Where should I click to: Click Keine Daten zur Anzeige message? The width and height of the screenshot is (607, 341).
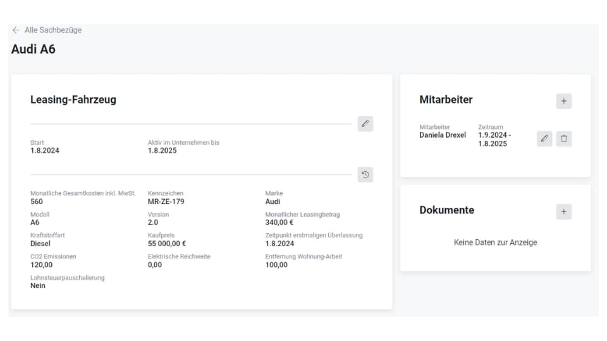point(496,242)
